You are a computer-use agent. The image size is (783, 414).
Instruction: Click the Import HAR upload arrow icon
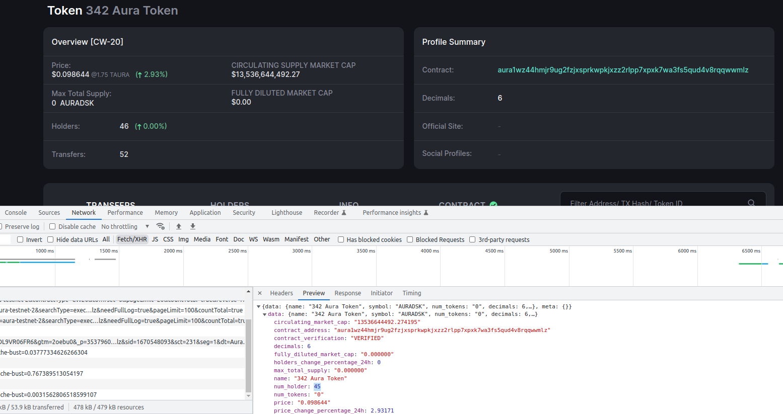179,226
